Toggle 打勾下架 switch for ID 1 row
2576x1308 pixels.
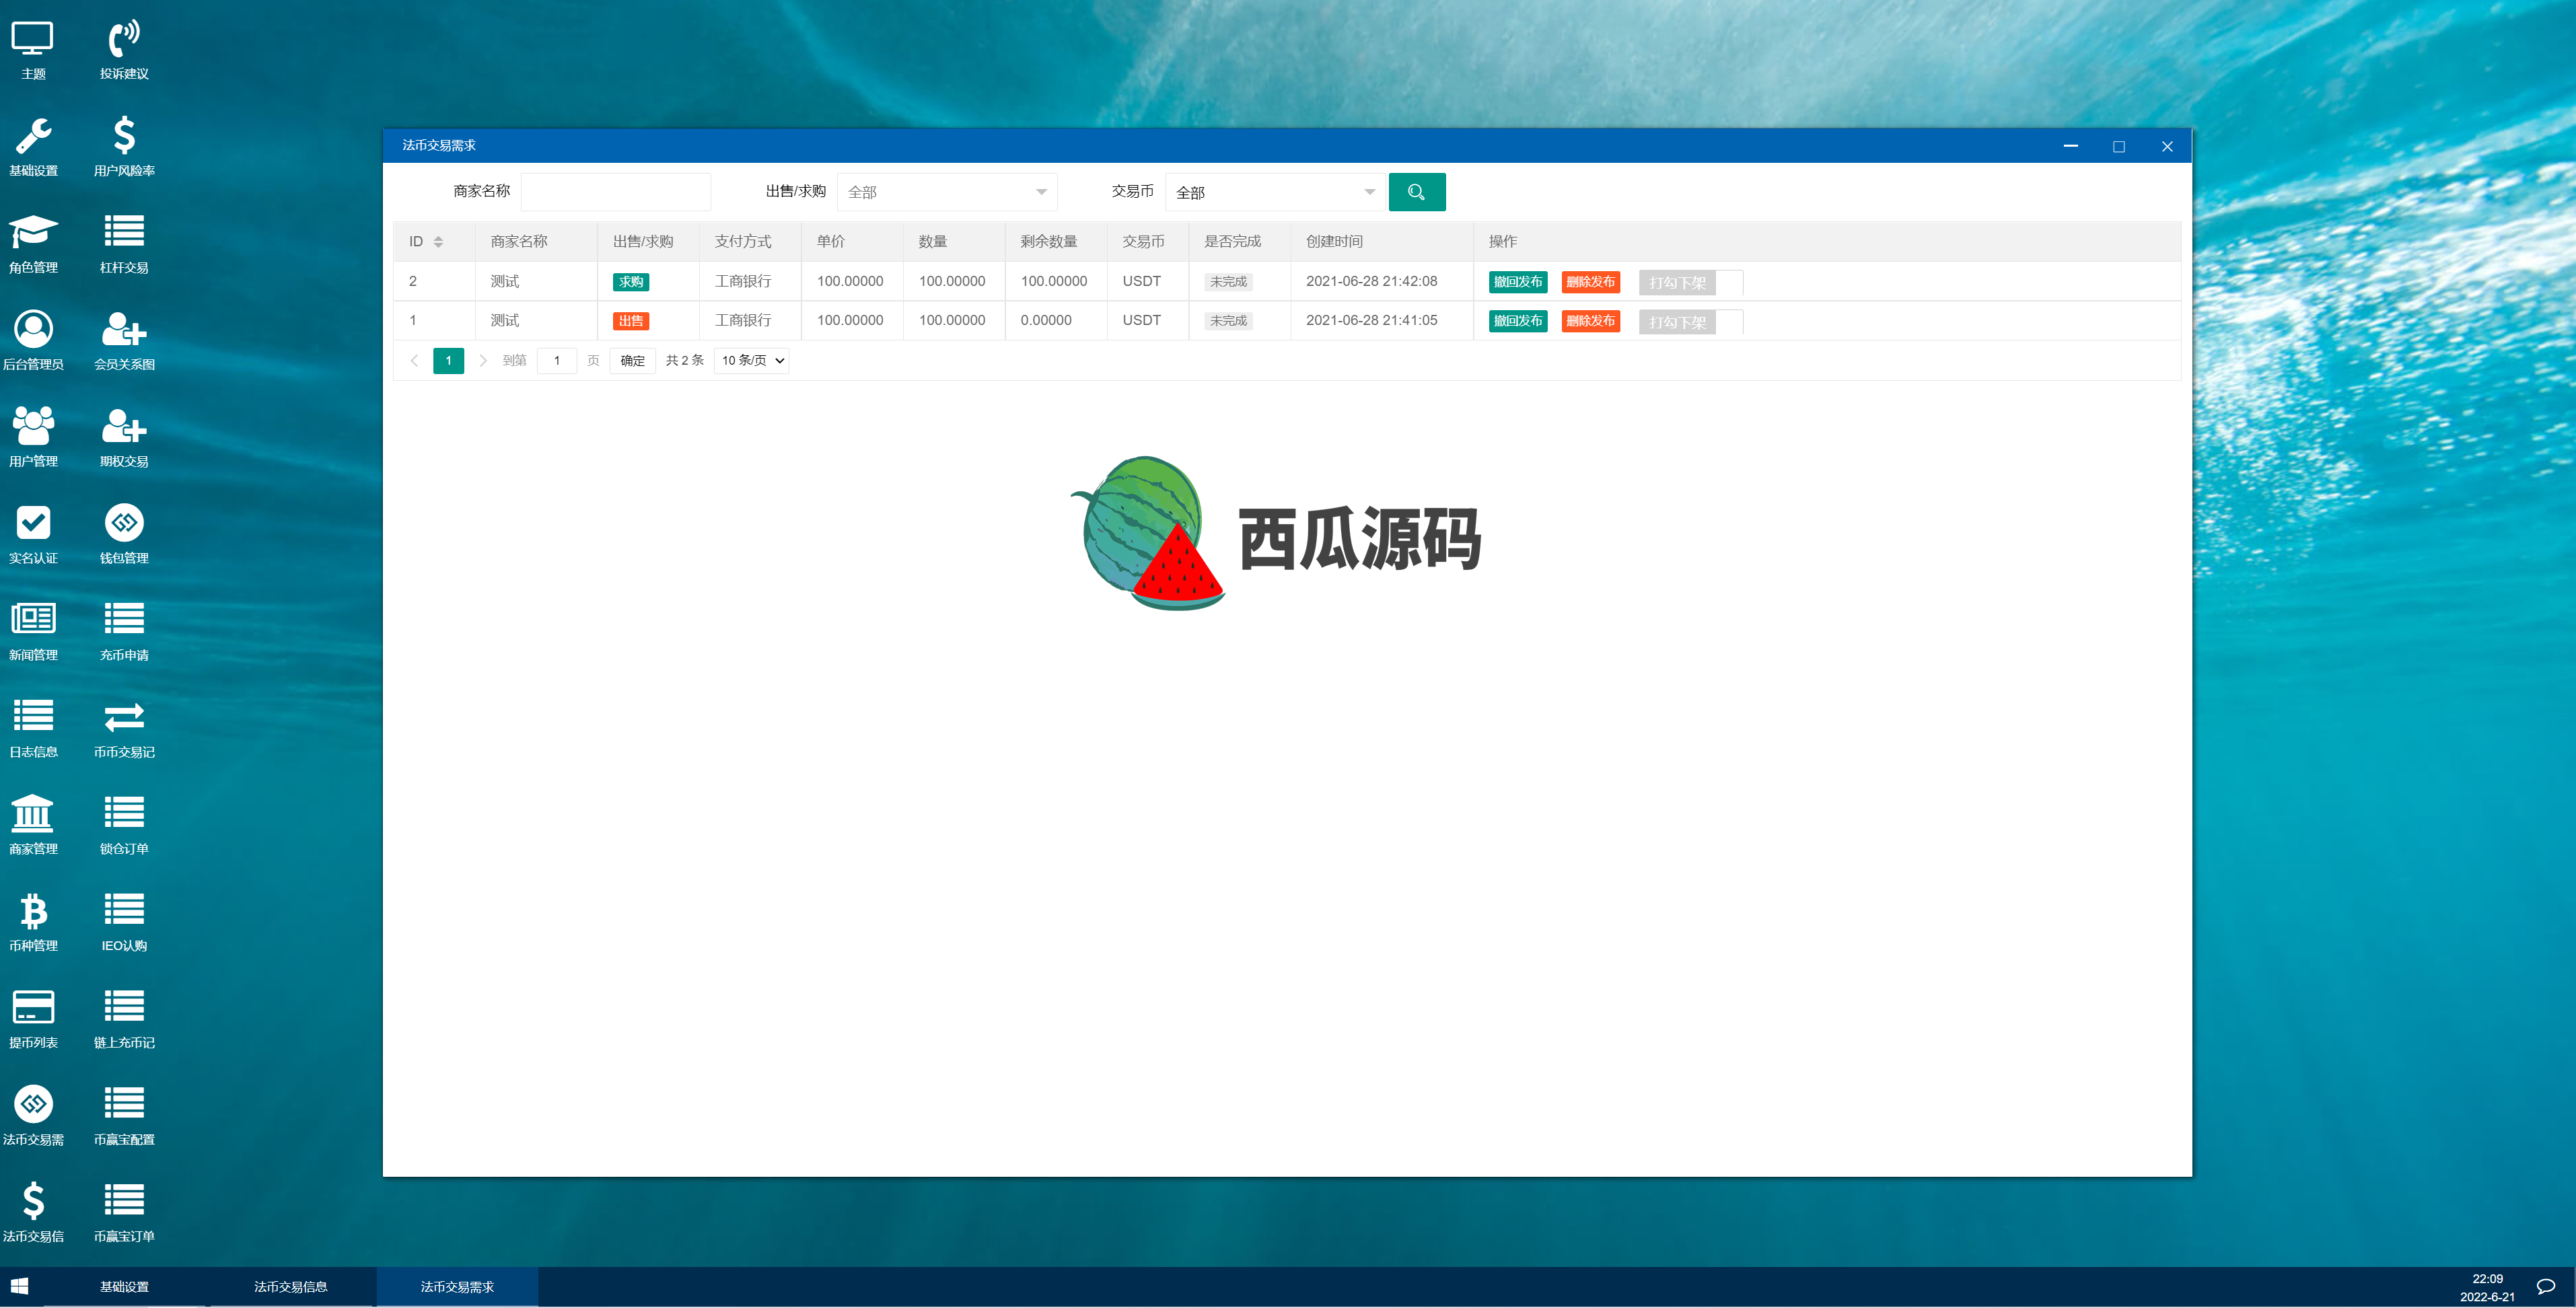pyautogui.click(x=1691, y=322)
